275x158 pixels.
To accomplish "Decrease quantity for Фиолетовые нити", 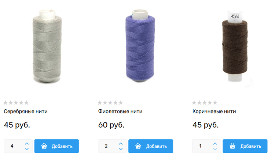I will tap(121, 149).
